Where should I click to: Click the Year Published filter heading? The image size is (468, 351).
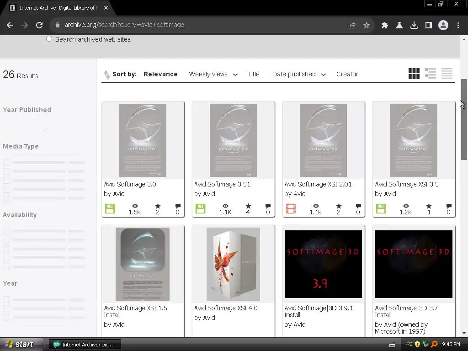(x=27, y=110)
